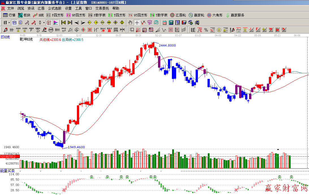Open the 交易委托 menu
The width and height of the screenshot is (309, 195).
click(x=102, y=8)
